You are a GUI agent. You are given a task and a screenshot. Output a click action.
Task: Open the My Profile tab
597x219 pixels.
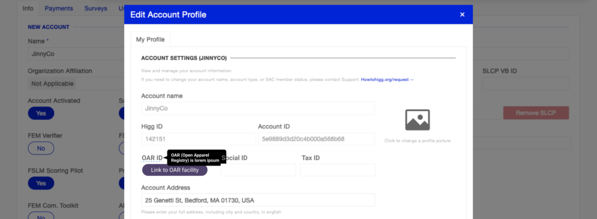click(150, 40)
